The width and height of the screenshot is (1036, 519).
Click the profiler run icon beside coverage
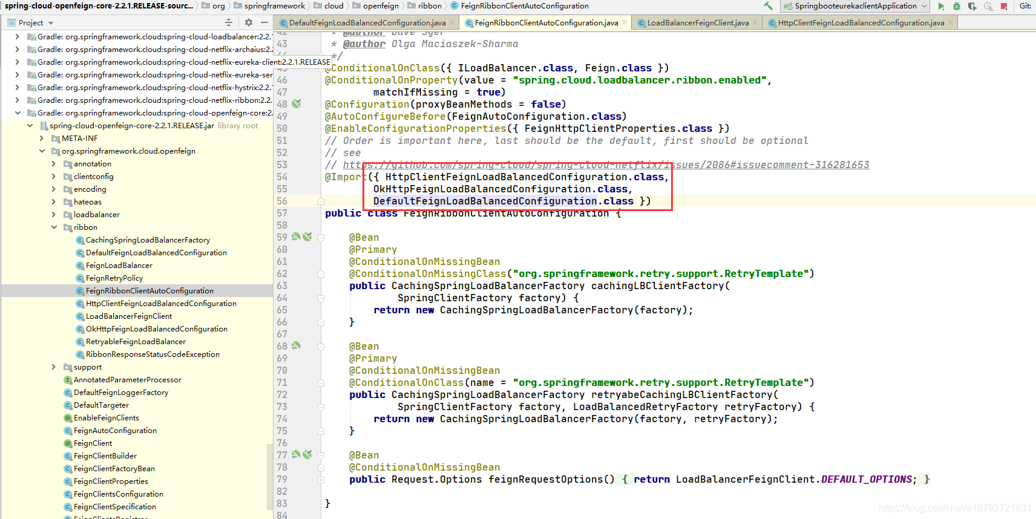click(988, 6)
